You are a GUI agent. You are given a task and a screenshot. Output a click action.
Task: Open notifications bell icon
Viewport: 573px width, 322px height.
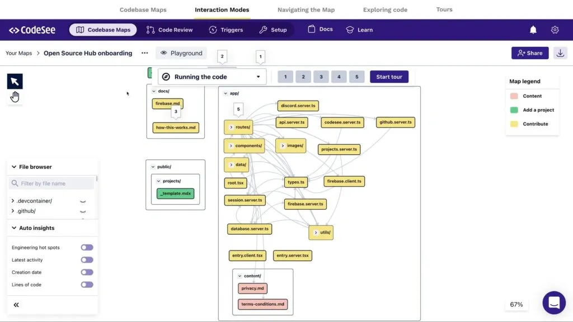[x=533, y=30]
